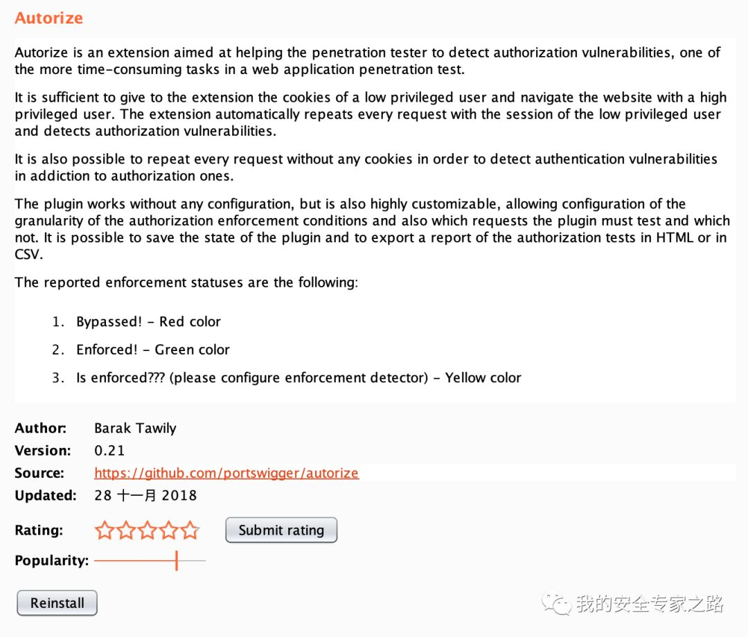Select the second rating star
Image resolution: width=748 pixels, height=637 pixels.
click(126, 530)
